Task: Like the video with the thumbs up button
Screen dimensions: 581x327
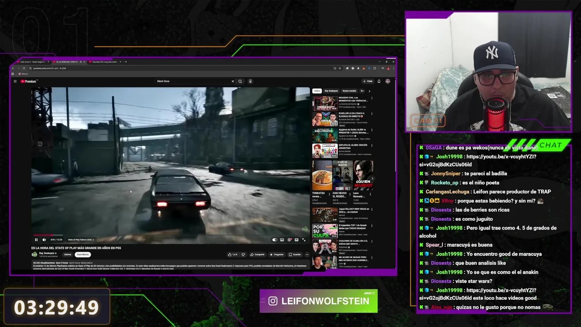Action: point(233,254)
